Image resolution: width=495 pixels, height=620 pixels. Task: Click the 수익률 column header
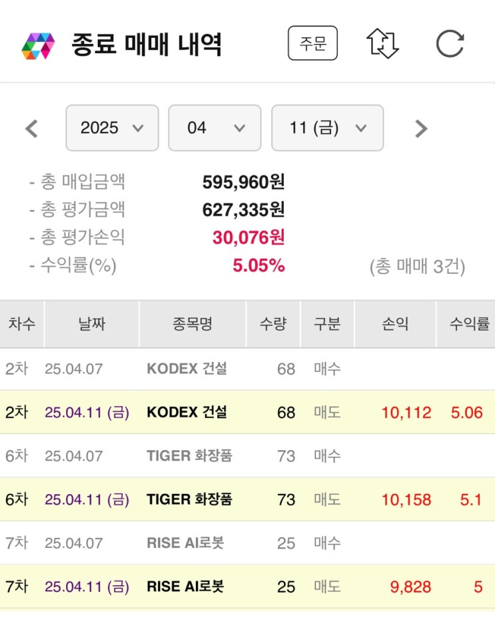tap(468, 325)
